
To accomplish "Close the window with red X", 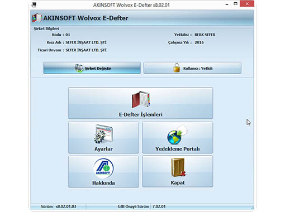I will tap(247, 4).
